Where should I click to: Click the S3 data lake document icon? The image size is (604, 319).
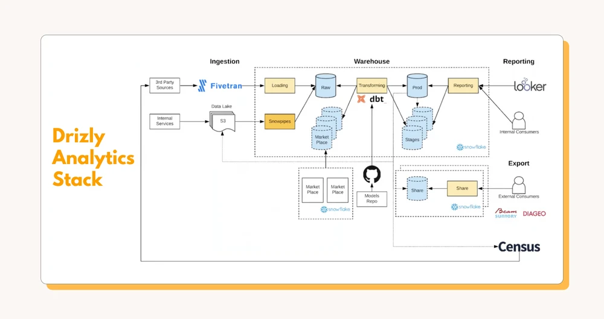[222, 122]
